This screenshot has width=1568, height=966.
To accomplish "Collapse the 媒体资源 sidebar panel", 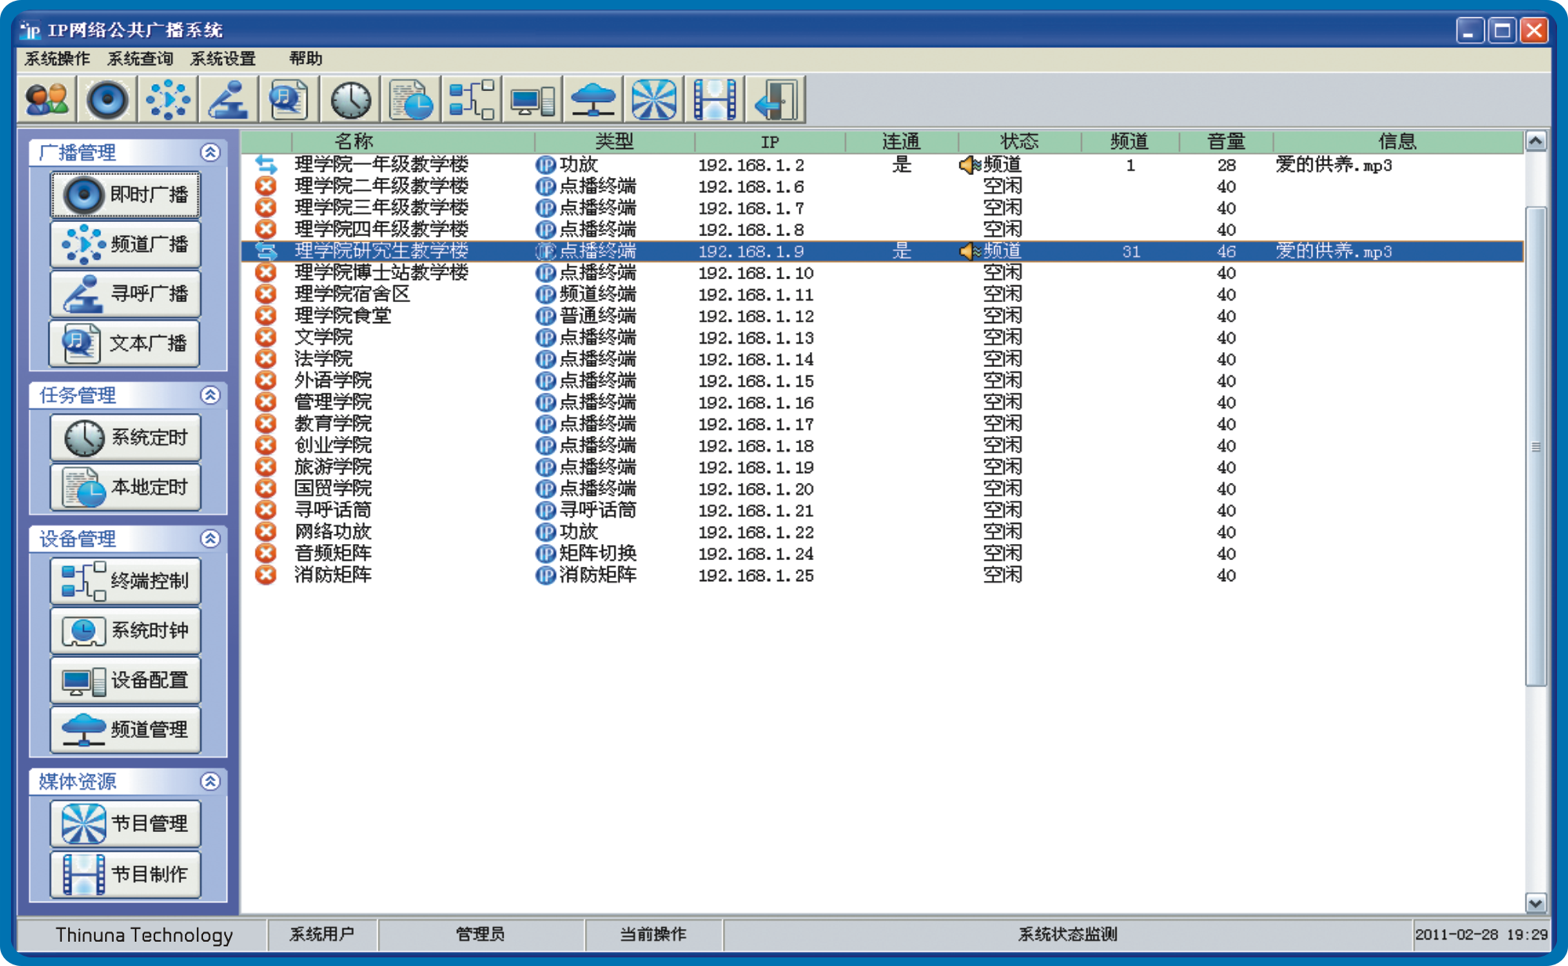I will 210,781.
